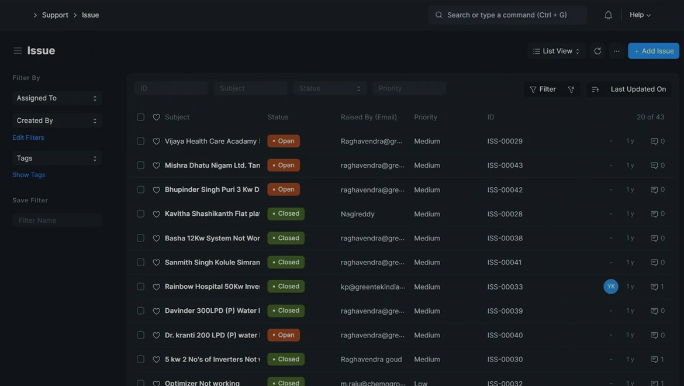This screenshot has width=684, height=386.
Task: Open the Status filter dropdown
Action: [330, 88]
